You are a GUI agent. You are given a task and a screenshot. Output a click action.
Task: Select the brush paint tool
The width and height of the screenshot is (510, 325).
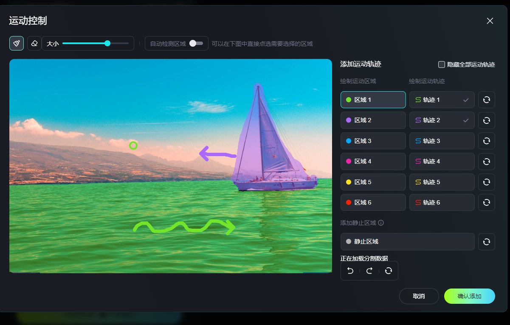click(17, 43)
